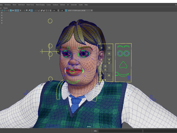Toggle Screen Space Ambient Occlusion icon
This screenshot has width=177, height=133.
(x=27, y=11)
